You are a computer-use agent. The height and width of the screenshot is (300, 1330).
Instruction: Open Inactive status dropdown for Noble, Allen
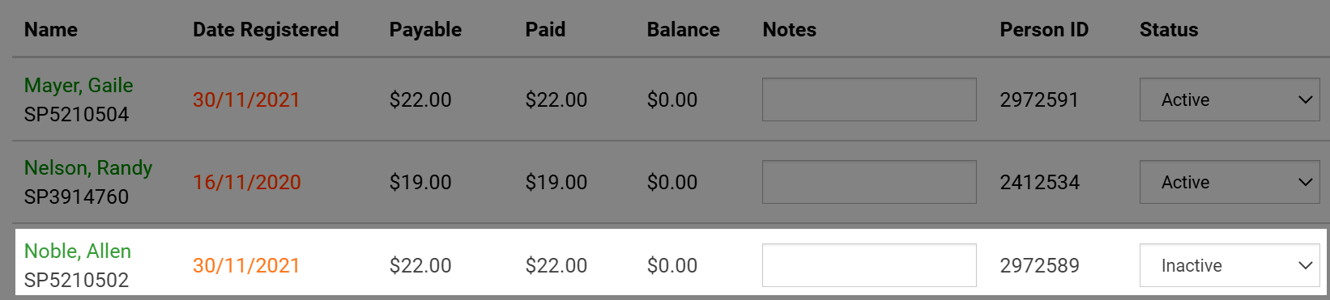[x=1230, y=265]
